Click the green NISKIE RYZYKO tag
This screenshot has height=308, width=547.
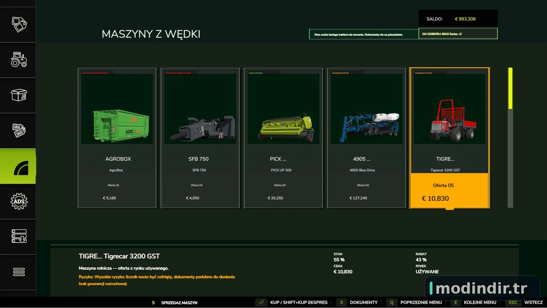pyautogui.click(x=256, y=73)
